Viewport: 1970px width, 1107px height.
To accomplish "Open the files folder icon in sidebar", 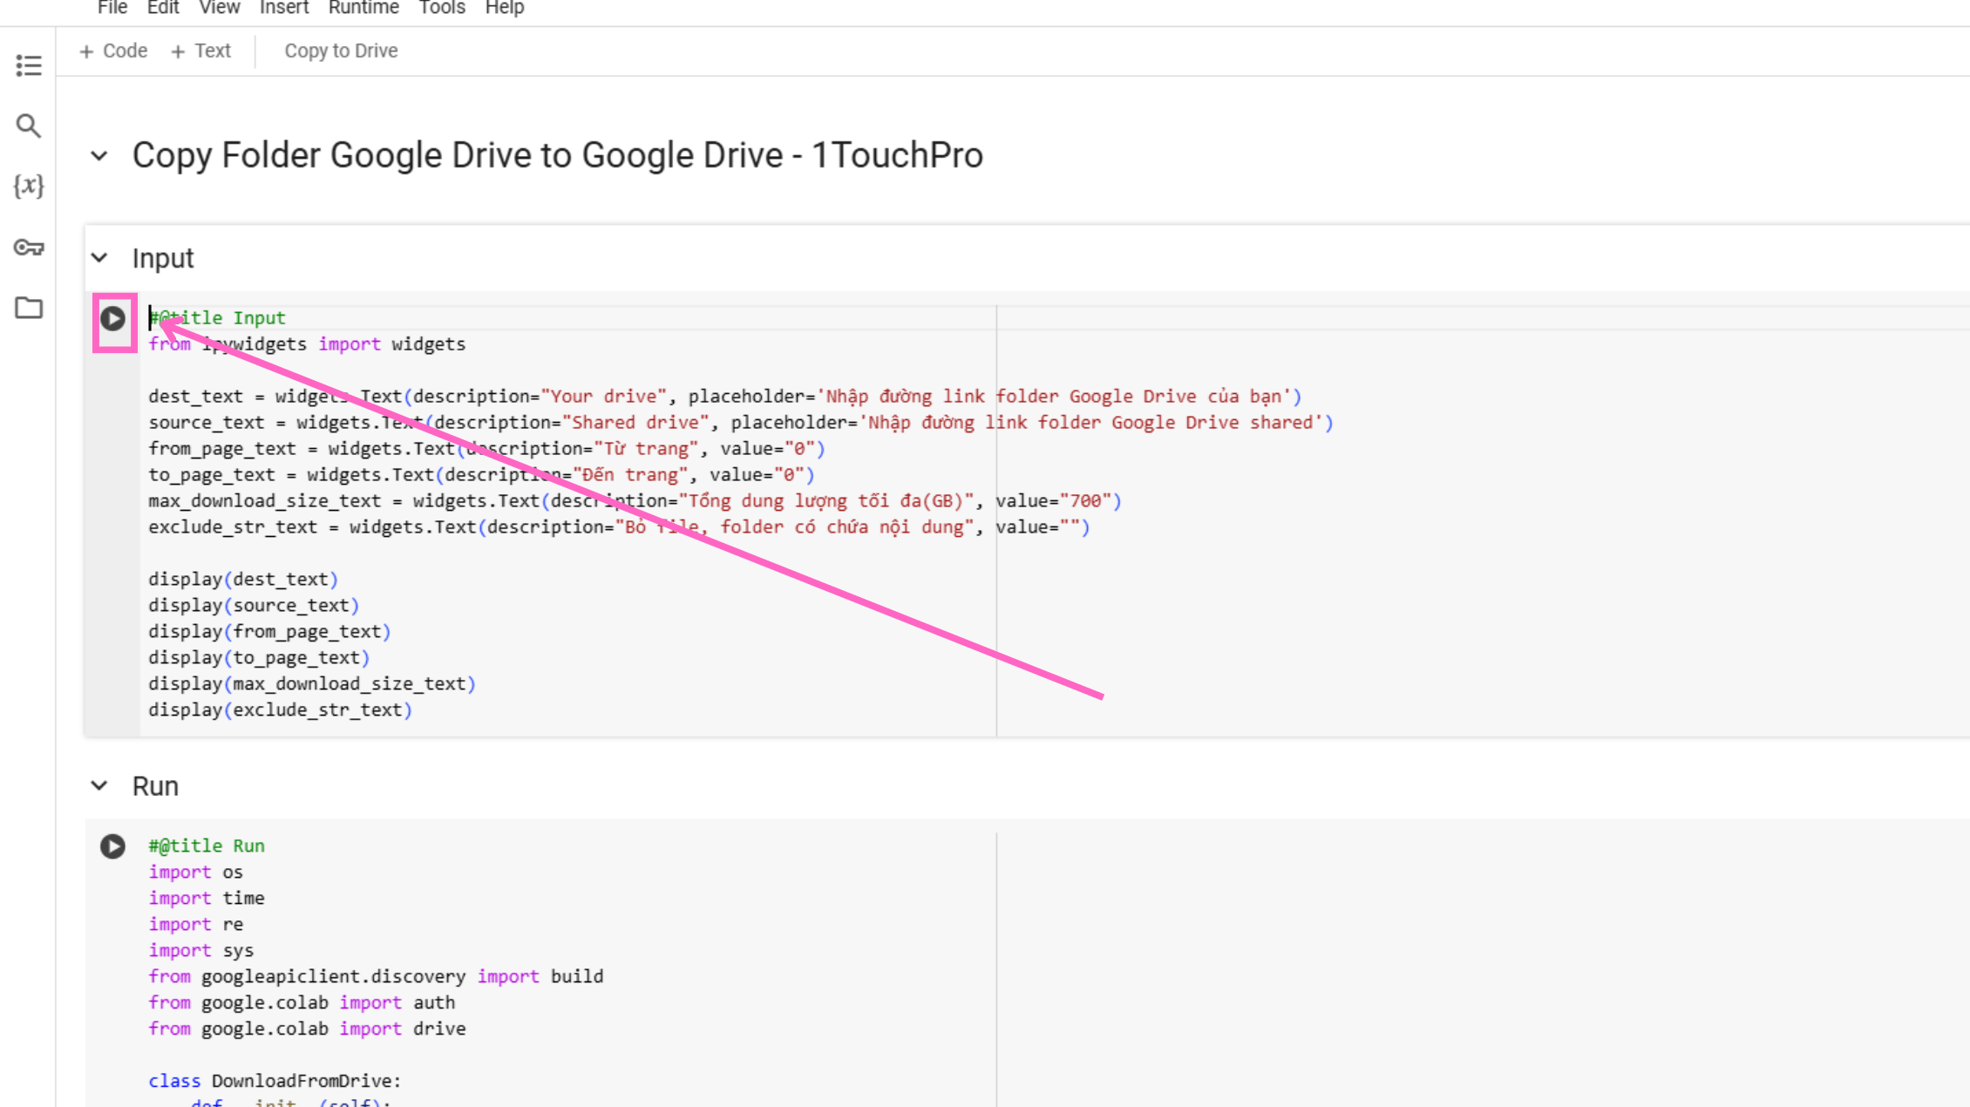I will coord(28,308).
